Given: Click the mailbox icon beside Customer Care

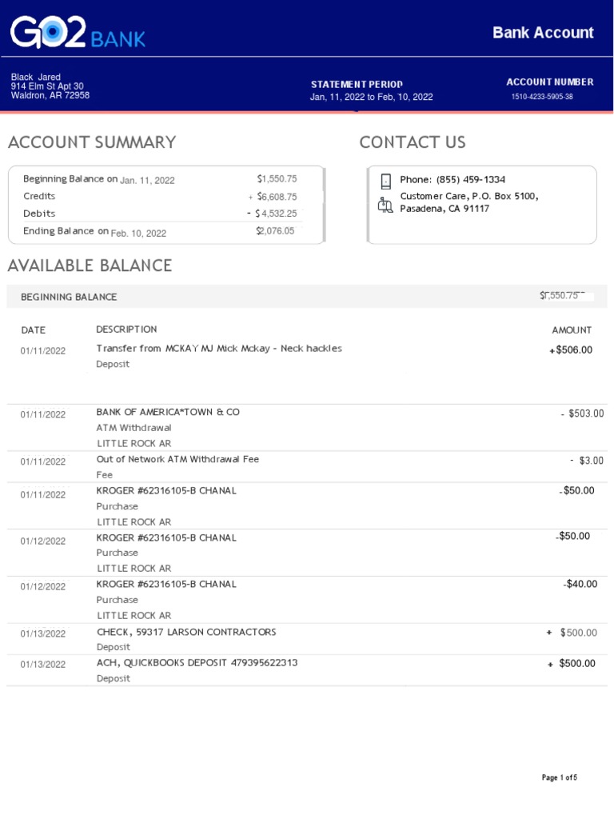Looking at the screenshot, I should click(x=385, y=204).
